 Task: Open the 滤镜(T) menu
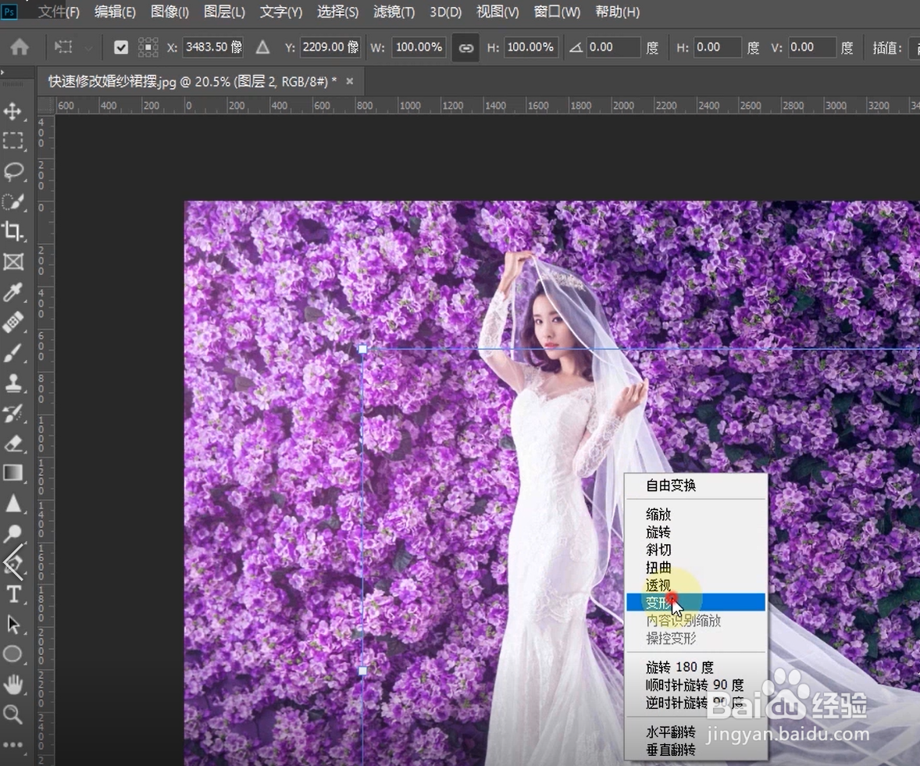(x=394, y=12)
